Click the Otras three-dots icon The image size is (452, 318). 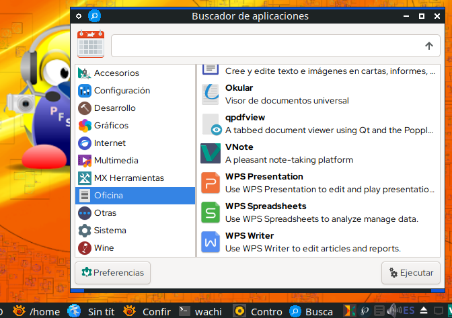[85, 213]
